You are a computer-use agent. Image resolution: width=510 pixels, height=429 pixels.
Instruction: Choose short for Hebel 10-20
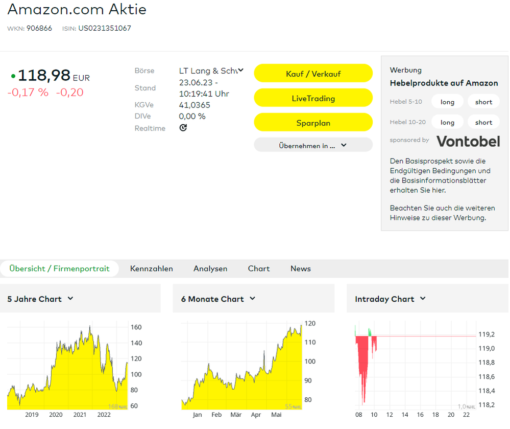point(483,122)
